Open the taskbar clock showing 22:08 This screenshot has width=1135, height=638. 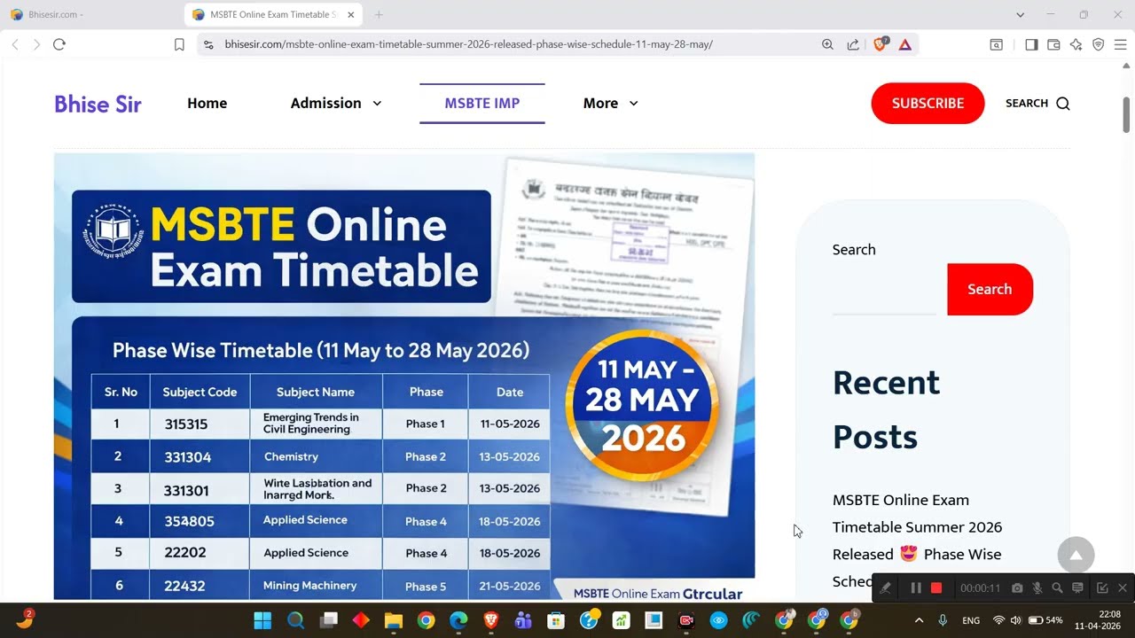click(1098, 619)
